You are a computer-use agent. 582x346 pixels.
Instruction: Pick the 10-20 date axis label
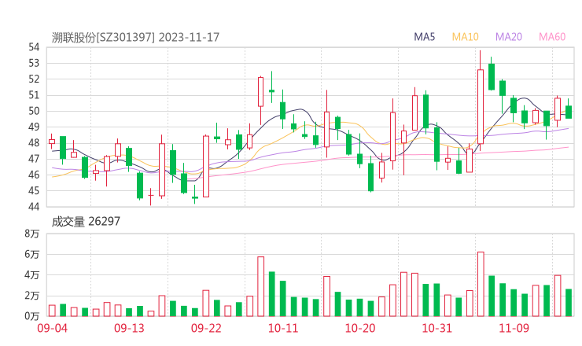[360, 329]
